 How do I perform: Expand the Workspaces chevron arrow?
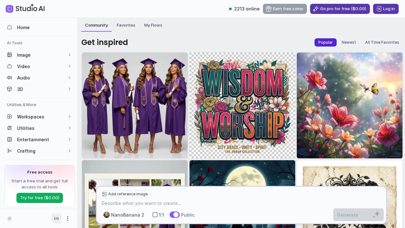point(70,117)
